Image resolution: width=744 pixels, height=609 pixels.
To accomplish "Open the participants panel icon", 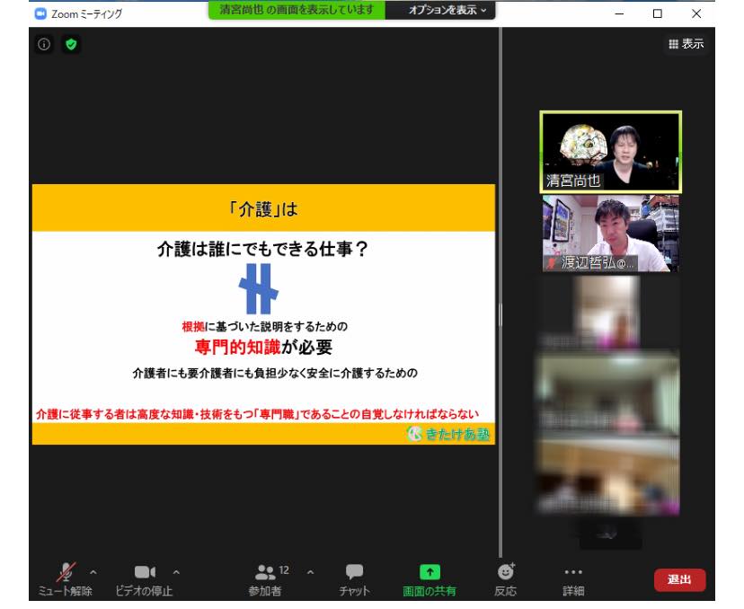I will (x=265, y=570).
